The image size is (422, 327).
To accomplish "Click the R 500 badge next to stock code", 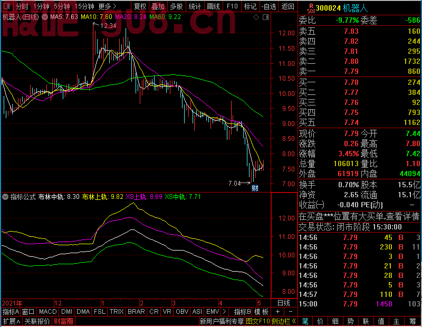I will [x=311, y=8].
